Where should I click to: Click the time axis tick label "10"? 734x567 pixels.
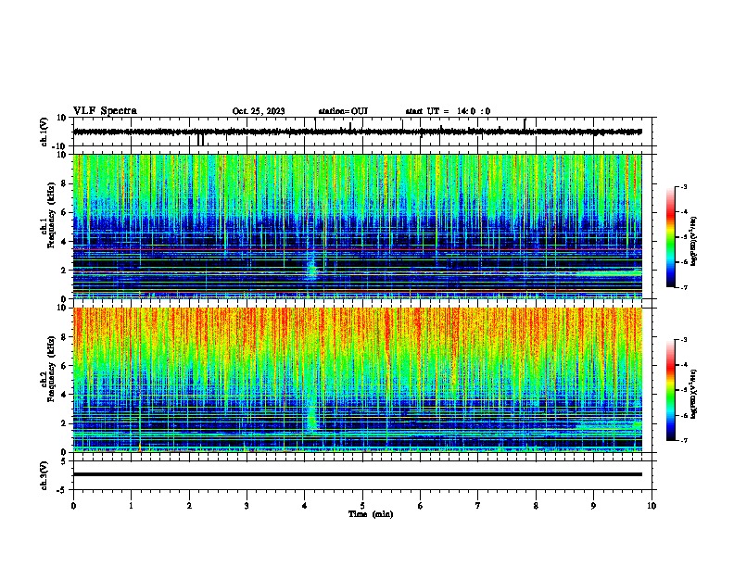(x=652, y=506)
